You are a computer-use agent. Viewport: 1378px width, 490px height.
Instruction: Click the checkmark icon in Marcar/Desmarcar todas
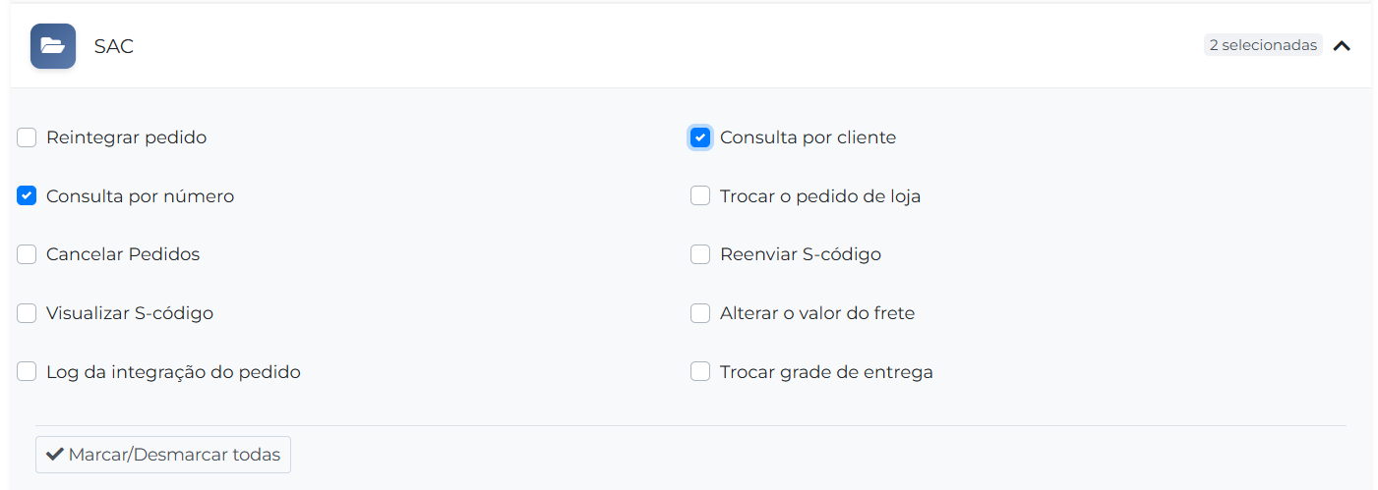(55, 455)
